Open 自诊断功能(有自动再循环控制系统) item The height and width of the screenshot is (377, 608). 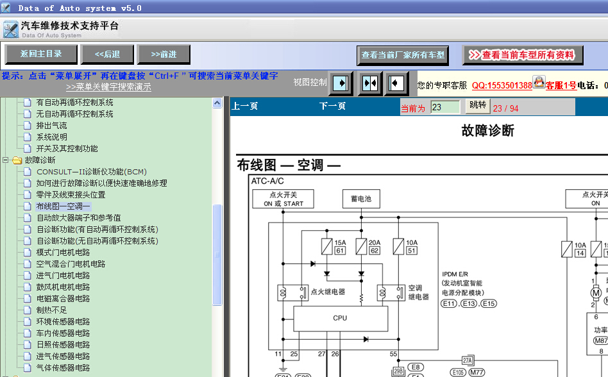(97, 230)
